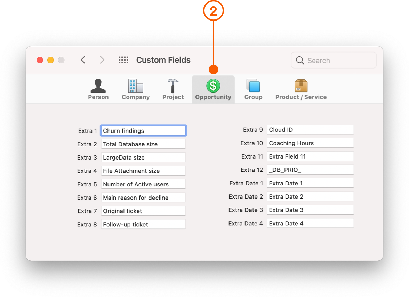Click into the Search field
Viewport: 409px width, 297px height.
point(334,60)
